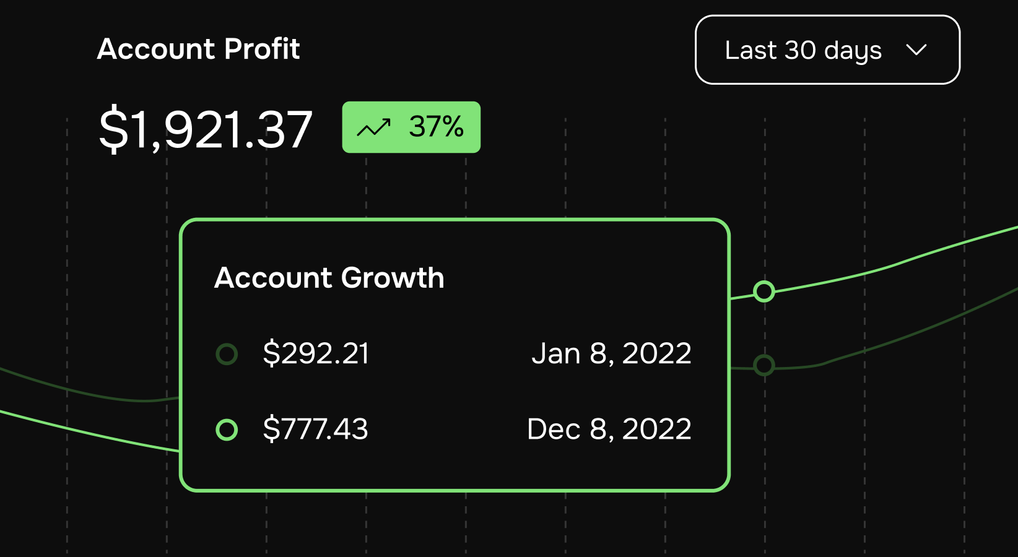Click the Dec 8, 2022 date label

point(609,429)
